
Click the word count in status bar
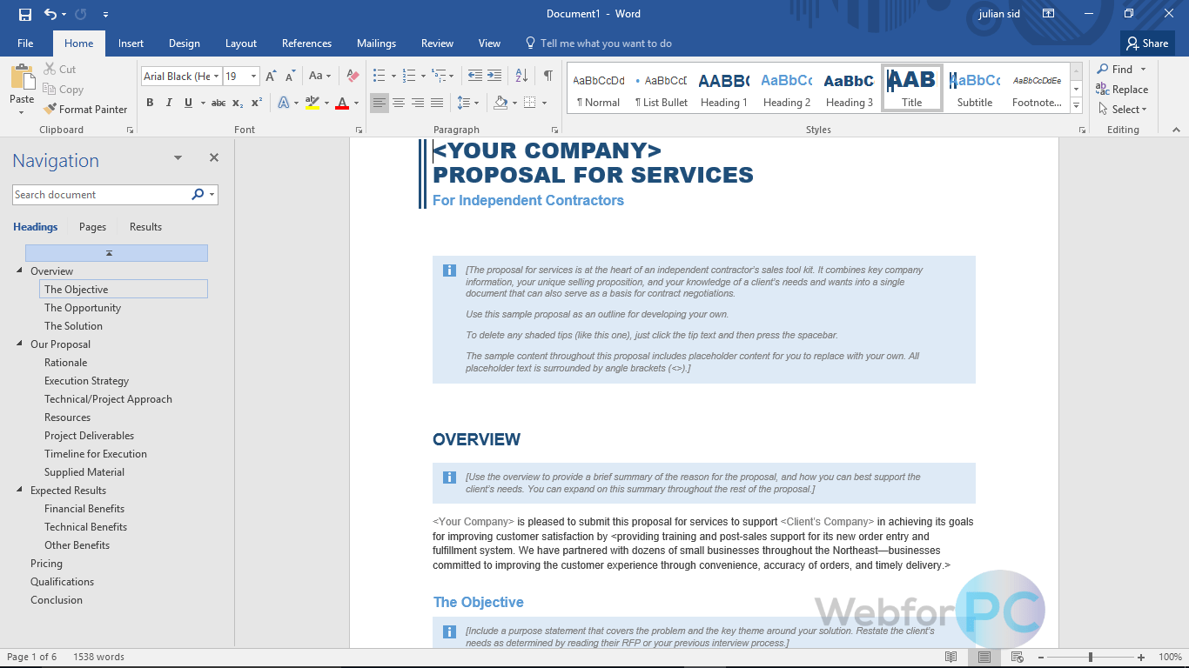[x=98, y=657]
